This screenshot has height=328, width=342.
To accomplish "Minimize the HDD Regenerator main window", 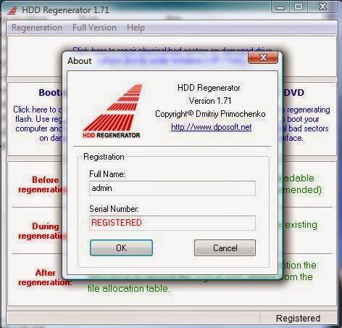I will [280, 7].
